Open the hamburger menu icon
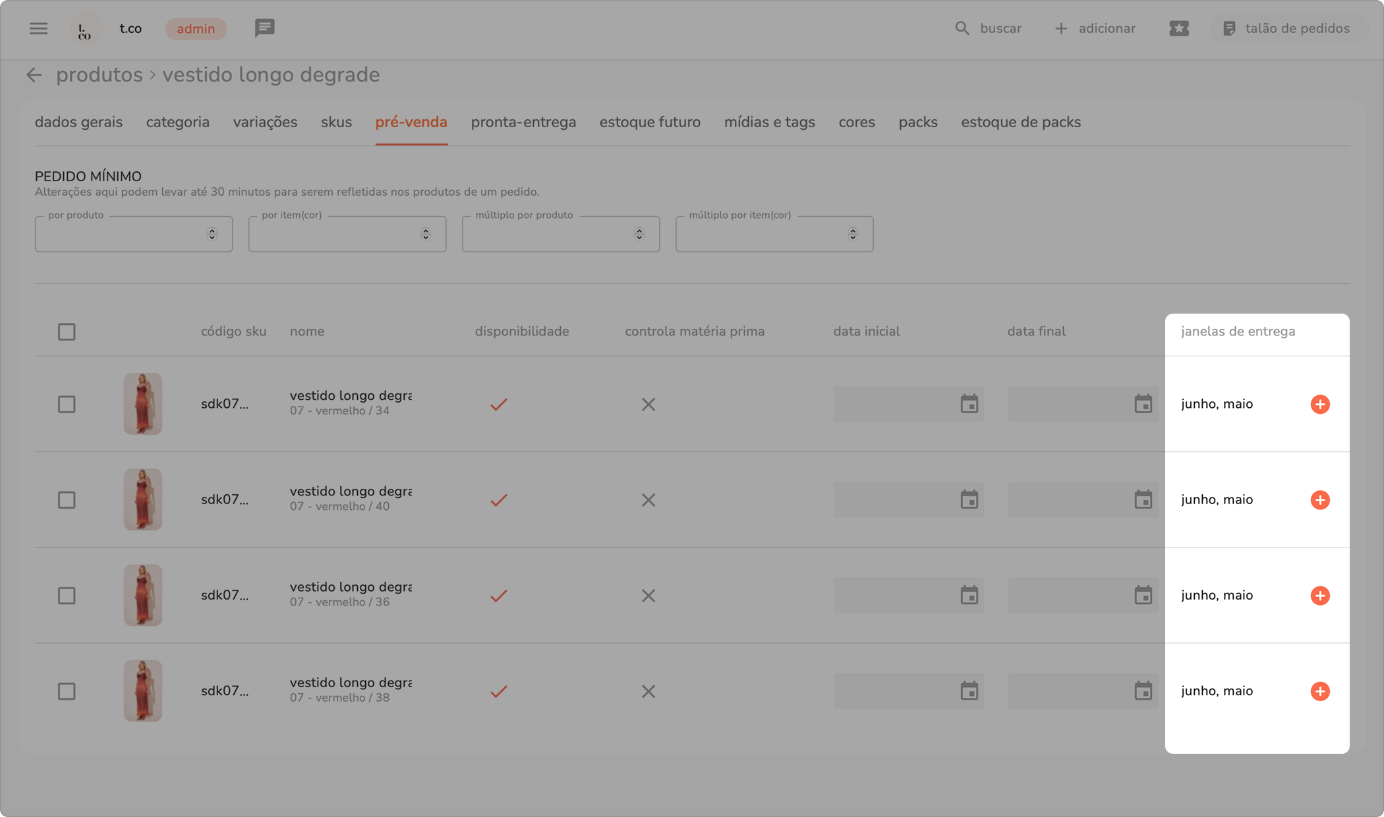Viewport: 1384px width, 817px height. pyautogui.click(x=38, y=28)
